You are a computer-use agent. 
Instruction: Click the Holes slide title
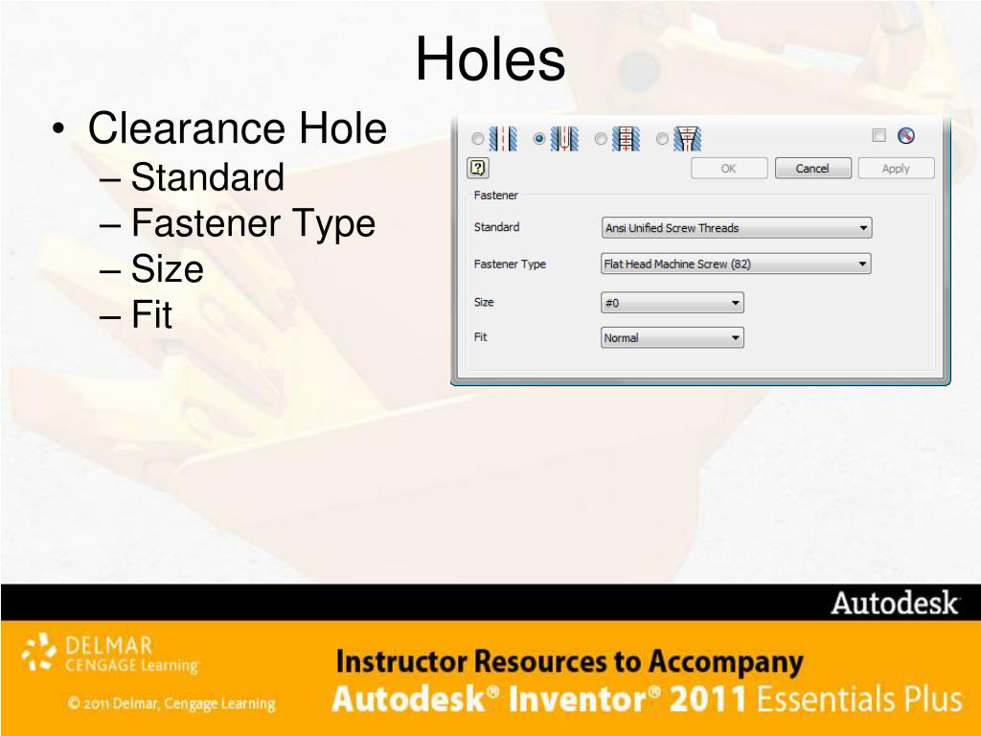tap(490, 58)
